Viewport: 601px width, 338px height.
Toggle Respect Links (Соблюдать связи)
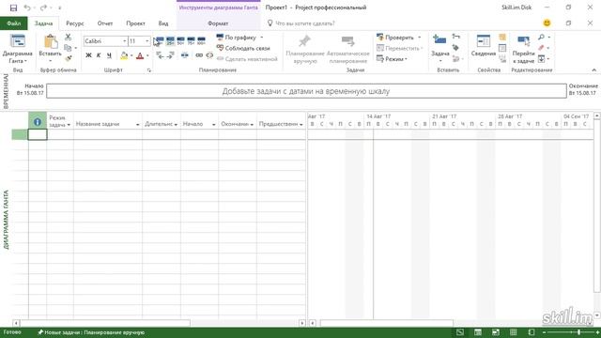pyautogui.click(x=243, y=48)
